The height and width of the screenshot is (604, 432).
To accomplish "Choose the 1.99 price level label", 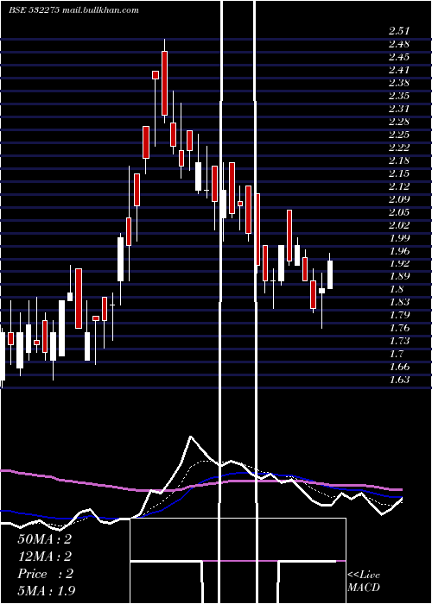I will pyautogui.click(x=399, y=237).
